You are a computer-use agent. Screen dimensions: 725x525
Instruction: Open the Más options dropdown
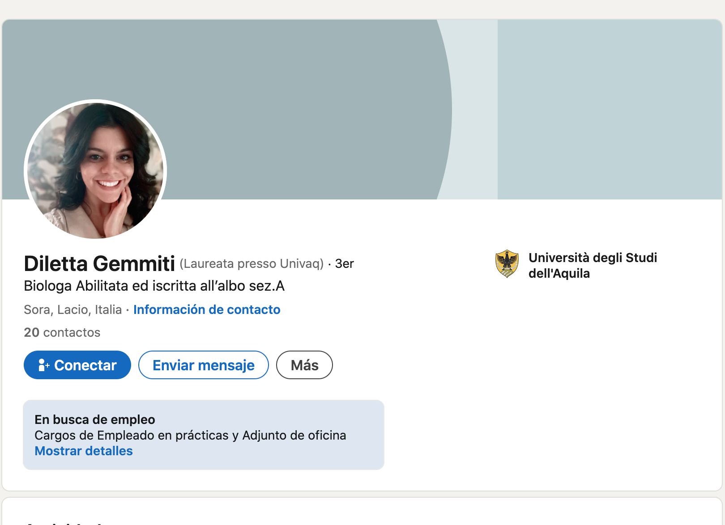pyautogui.click(x=304, y=365)
